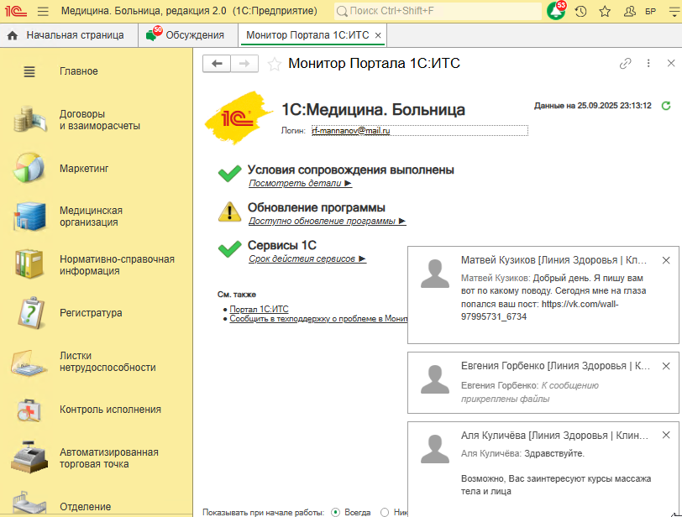Click the Поиск search field

437,11
